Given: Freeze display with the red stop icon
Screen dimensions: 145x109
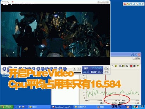Looking at the screenshot, I should [131, 66].
